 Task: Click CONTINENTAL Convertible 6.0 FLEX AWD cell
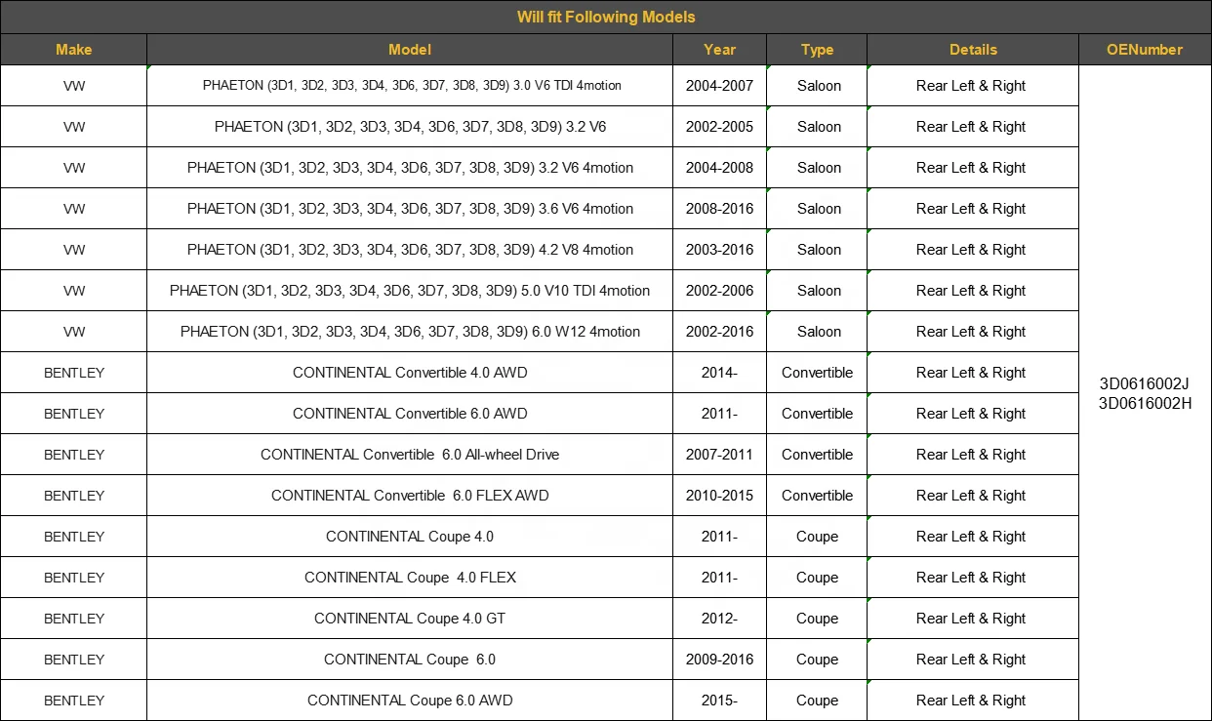pyautogui.click(x=410, y=496)
